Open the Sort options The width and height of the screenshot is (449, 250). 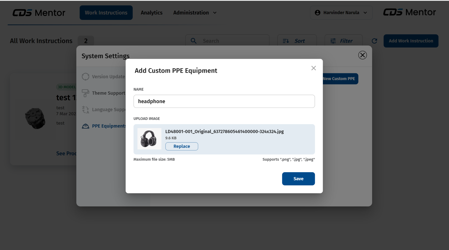(x=297, y=41)
